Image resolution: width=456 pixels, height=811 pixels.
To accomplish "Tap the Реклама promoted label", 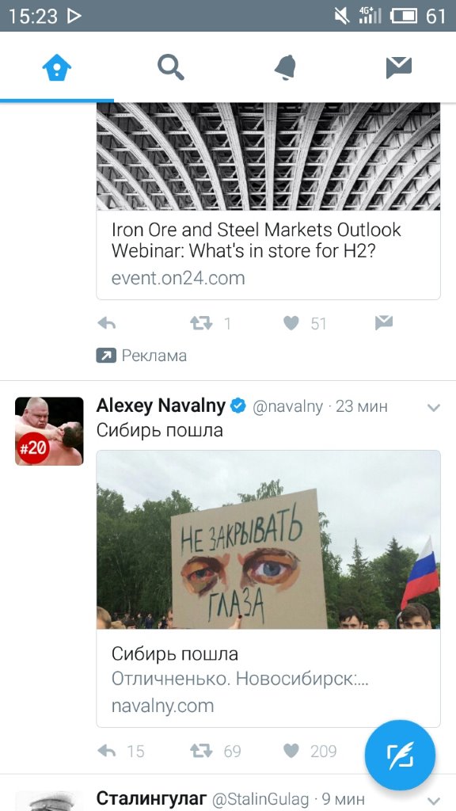I will [x=142, y=356].
